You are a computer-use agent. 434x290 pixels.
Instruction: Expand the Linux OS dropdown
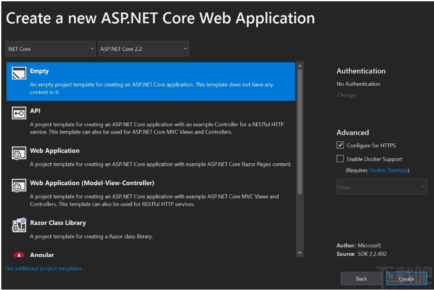point(382,187)
